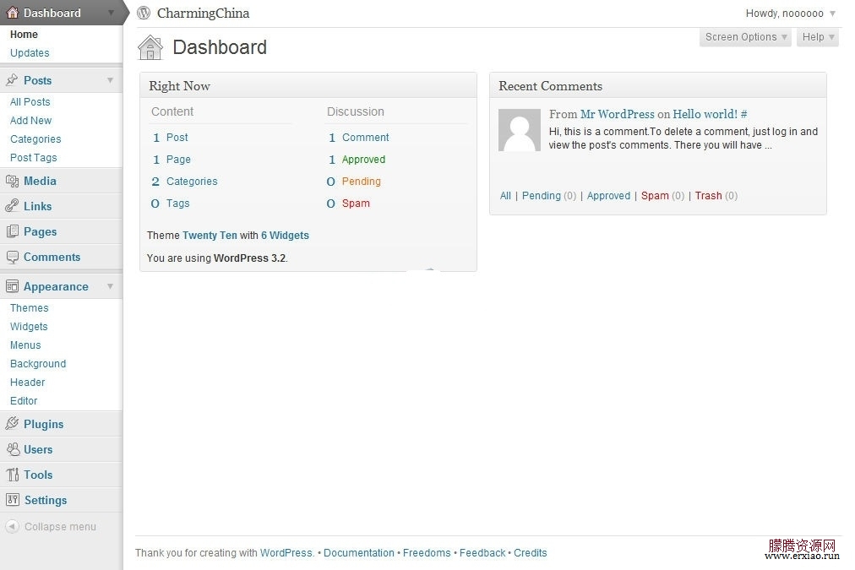Click the Settings sliders icon

point(12,500)
